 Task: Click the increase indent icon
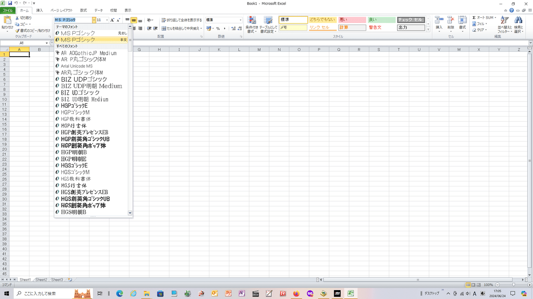155,28
